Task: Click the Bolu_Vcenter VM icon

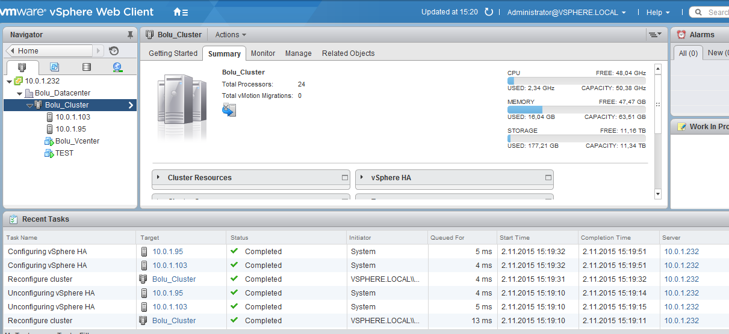Action: pos(49,141)
